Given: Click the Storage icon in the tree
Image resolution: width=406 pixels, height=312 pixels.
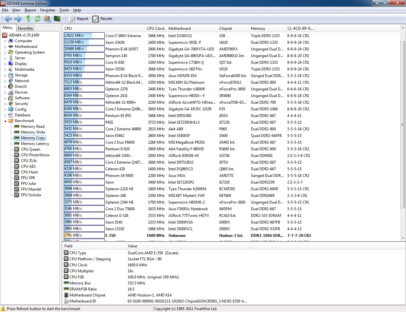Looking at the screenshot, I should [x=11, y=75].
